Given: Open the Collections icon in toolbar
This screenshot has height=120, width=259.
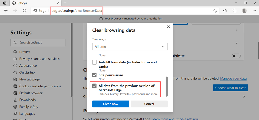Looking at the screenshot, I should tap(234, 11).
